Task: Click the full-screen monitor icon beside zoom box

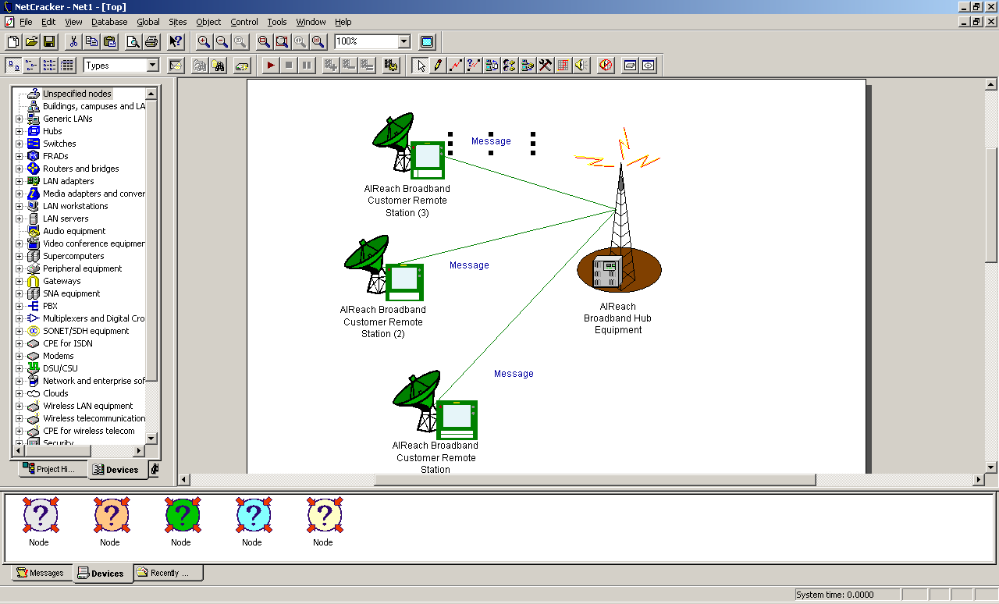Action: [427, 41]
